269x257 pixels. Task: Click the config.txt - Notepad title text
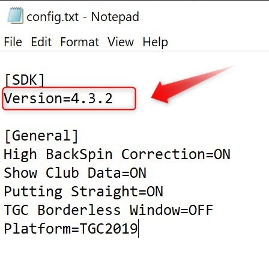pos(83,17)
